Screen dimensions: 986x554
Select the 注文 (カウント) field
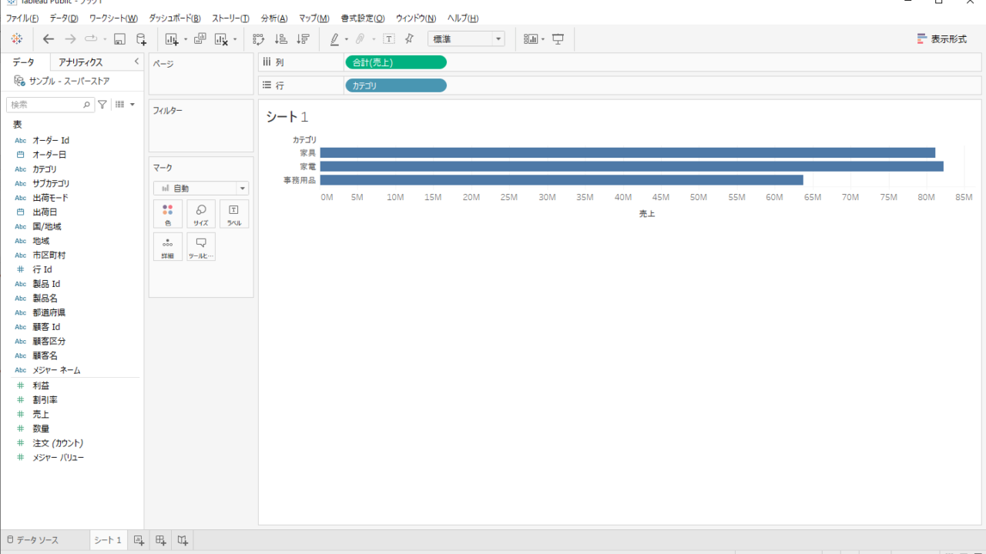point(58,443)
